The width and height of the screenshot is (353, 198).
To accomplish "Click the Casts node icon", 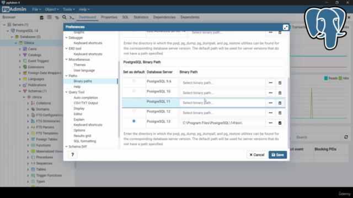I will (x=25, y=49).
